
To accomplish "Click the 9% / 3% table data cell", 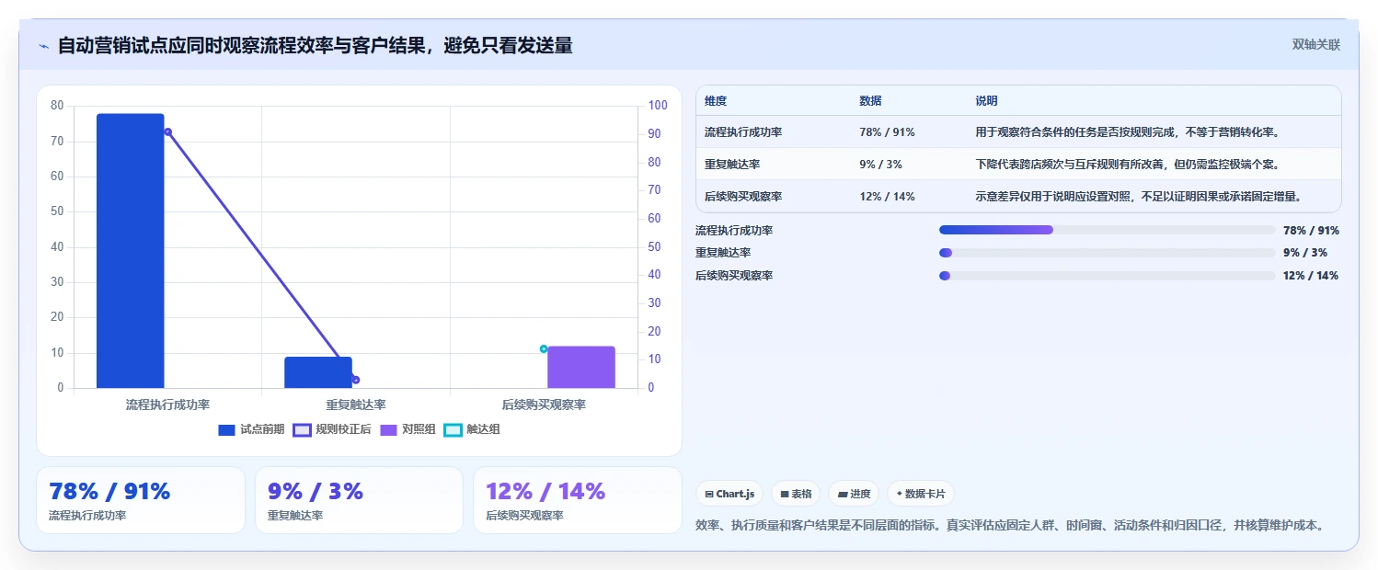I will tap(880, 165).
